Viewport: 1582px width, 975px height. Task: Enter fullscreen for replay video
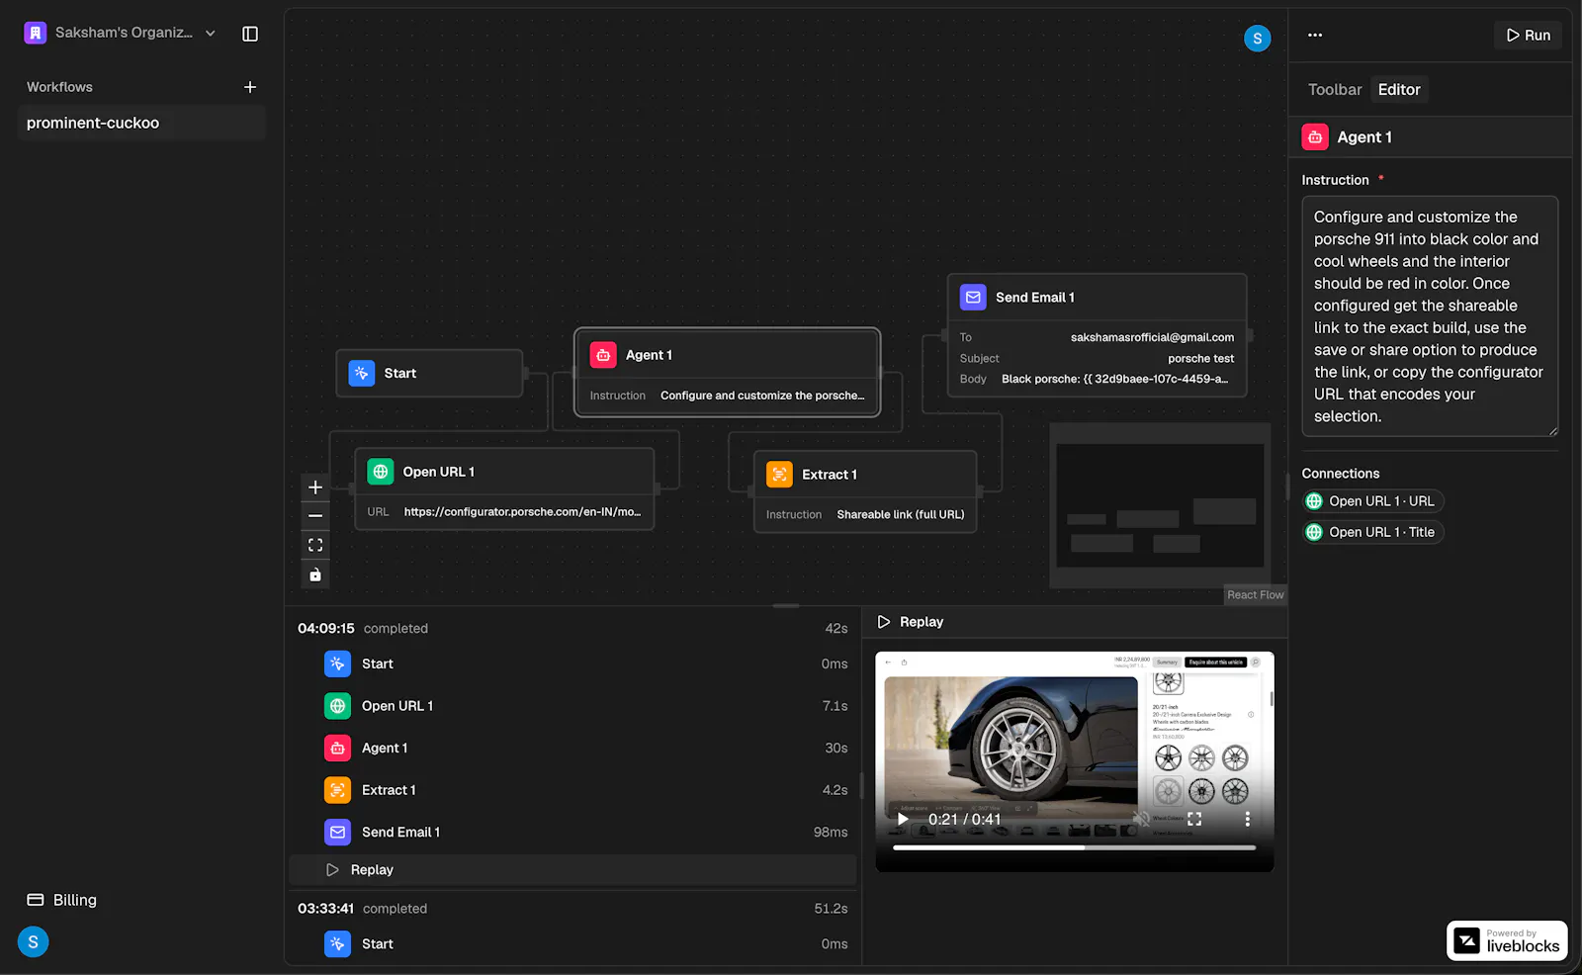(1194, 819)
